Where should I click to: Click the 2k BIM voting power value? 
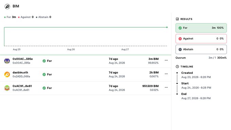[154, 72]
